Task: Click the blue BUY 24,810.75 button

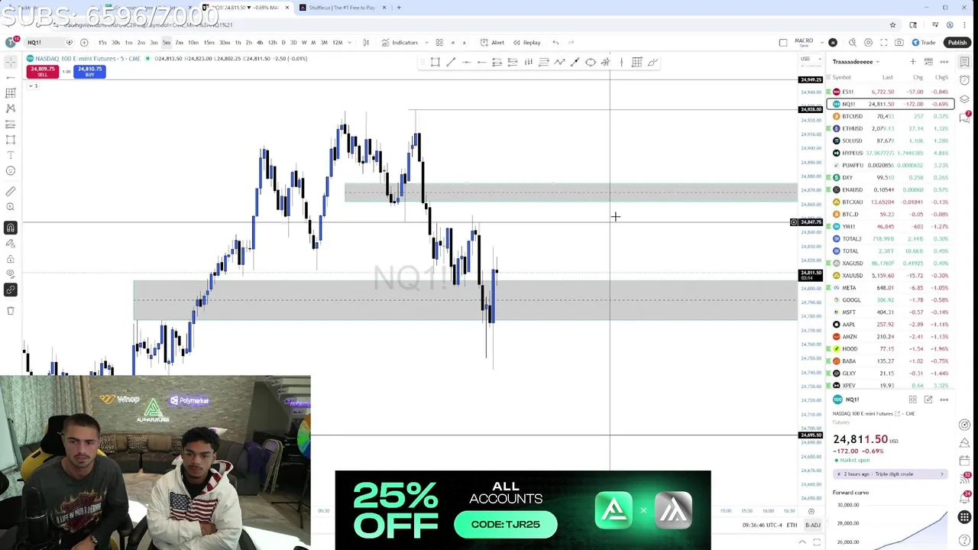Action: pyautogui.click(x=89, y=71)
